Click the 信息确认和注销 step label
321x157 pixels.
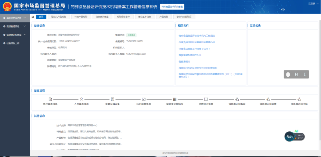(299, 104)
